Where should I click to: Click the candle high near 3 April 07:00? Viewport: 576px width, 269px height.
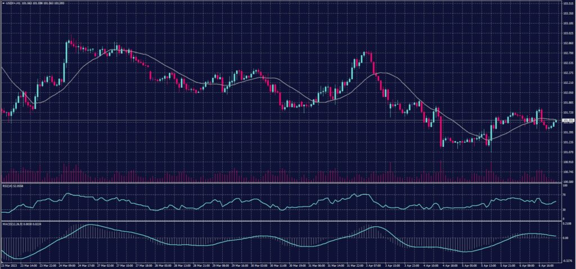pyautogui.click(x=364, y=52)
